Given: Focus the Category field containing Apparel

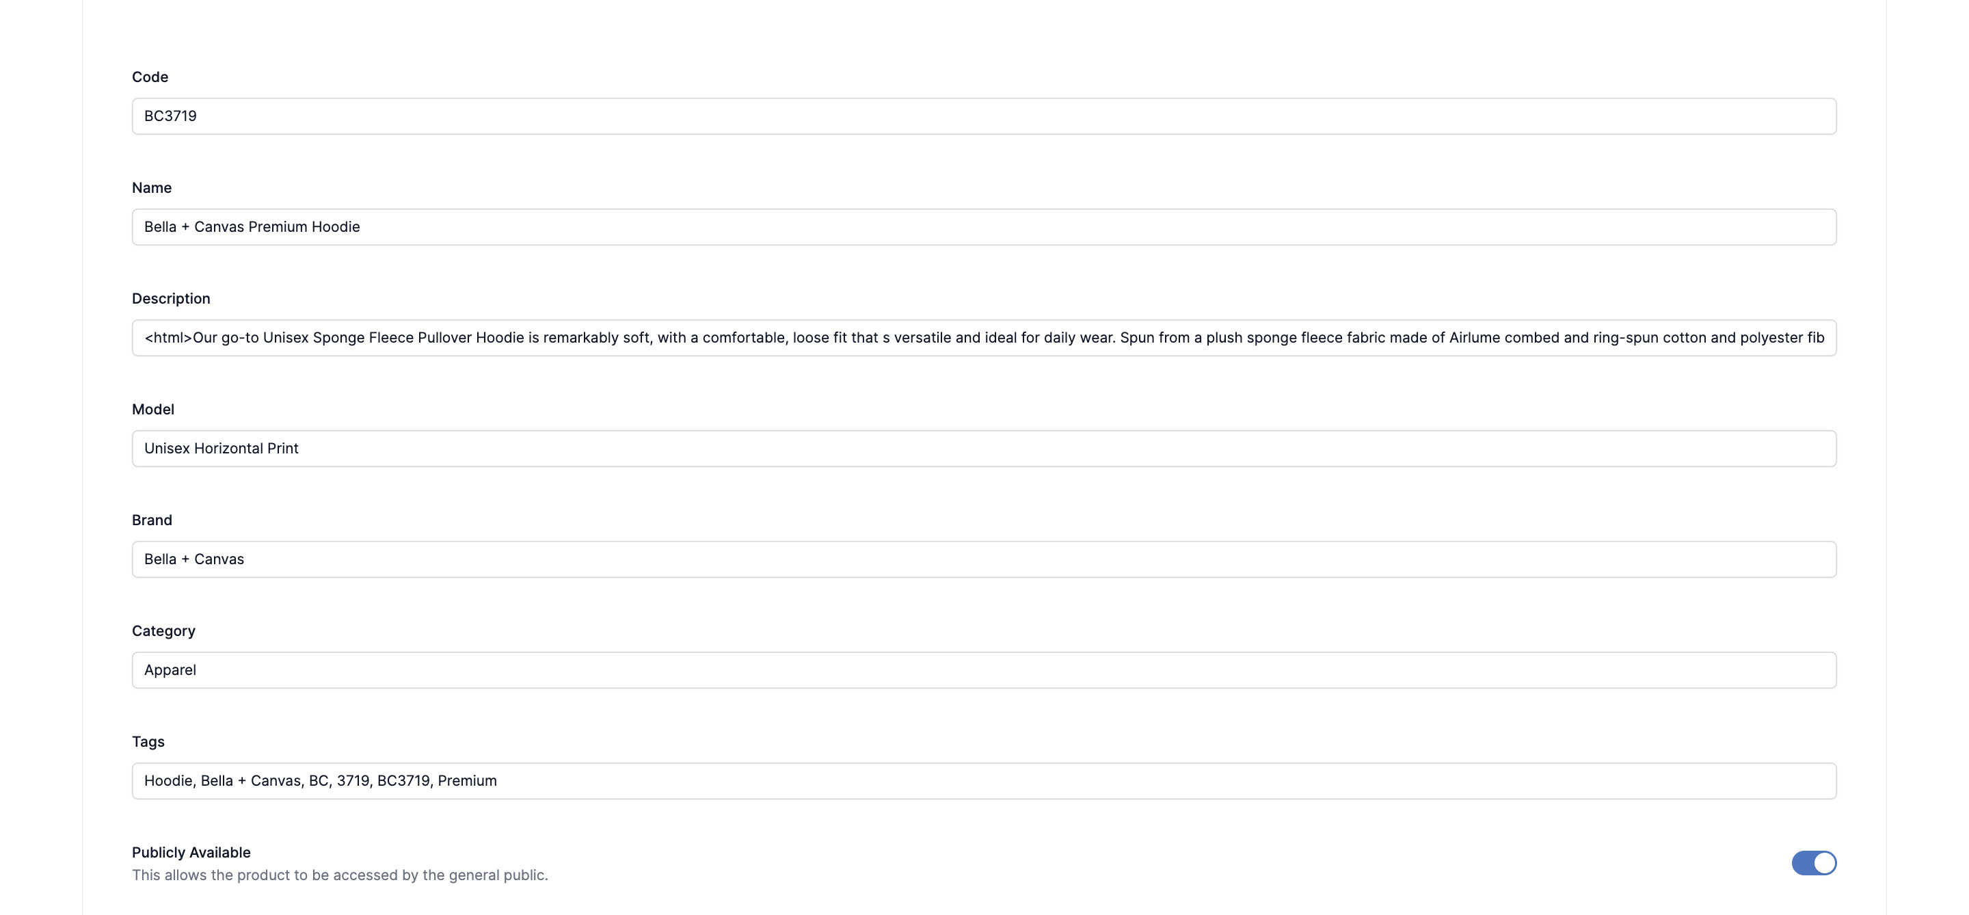Looking at the screenshot, I should point(984,670).
